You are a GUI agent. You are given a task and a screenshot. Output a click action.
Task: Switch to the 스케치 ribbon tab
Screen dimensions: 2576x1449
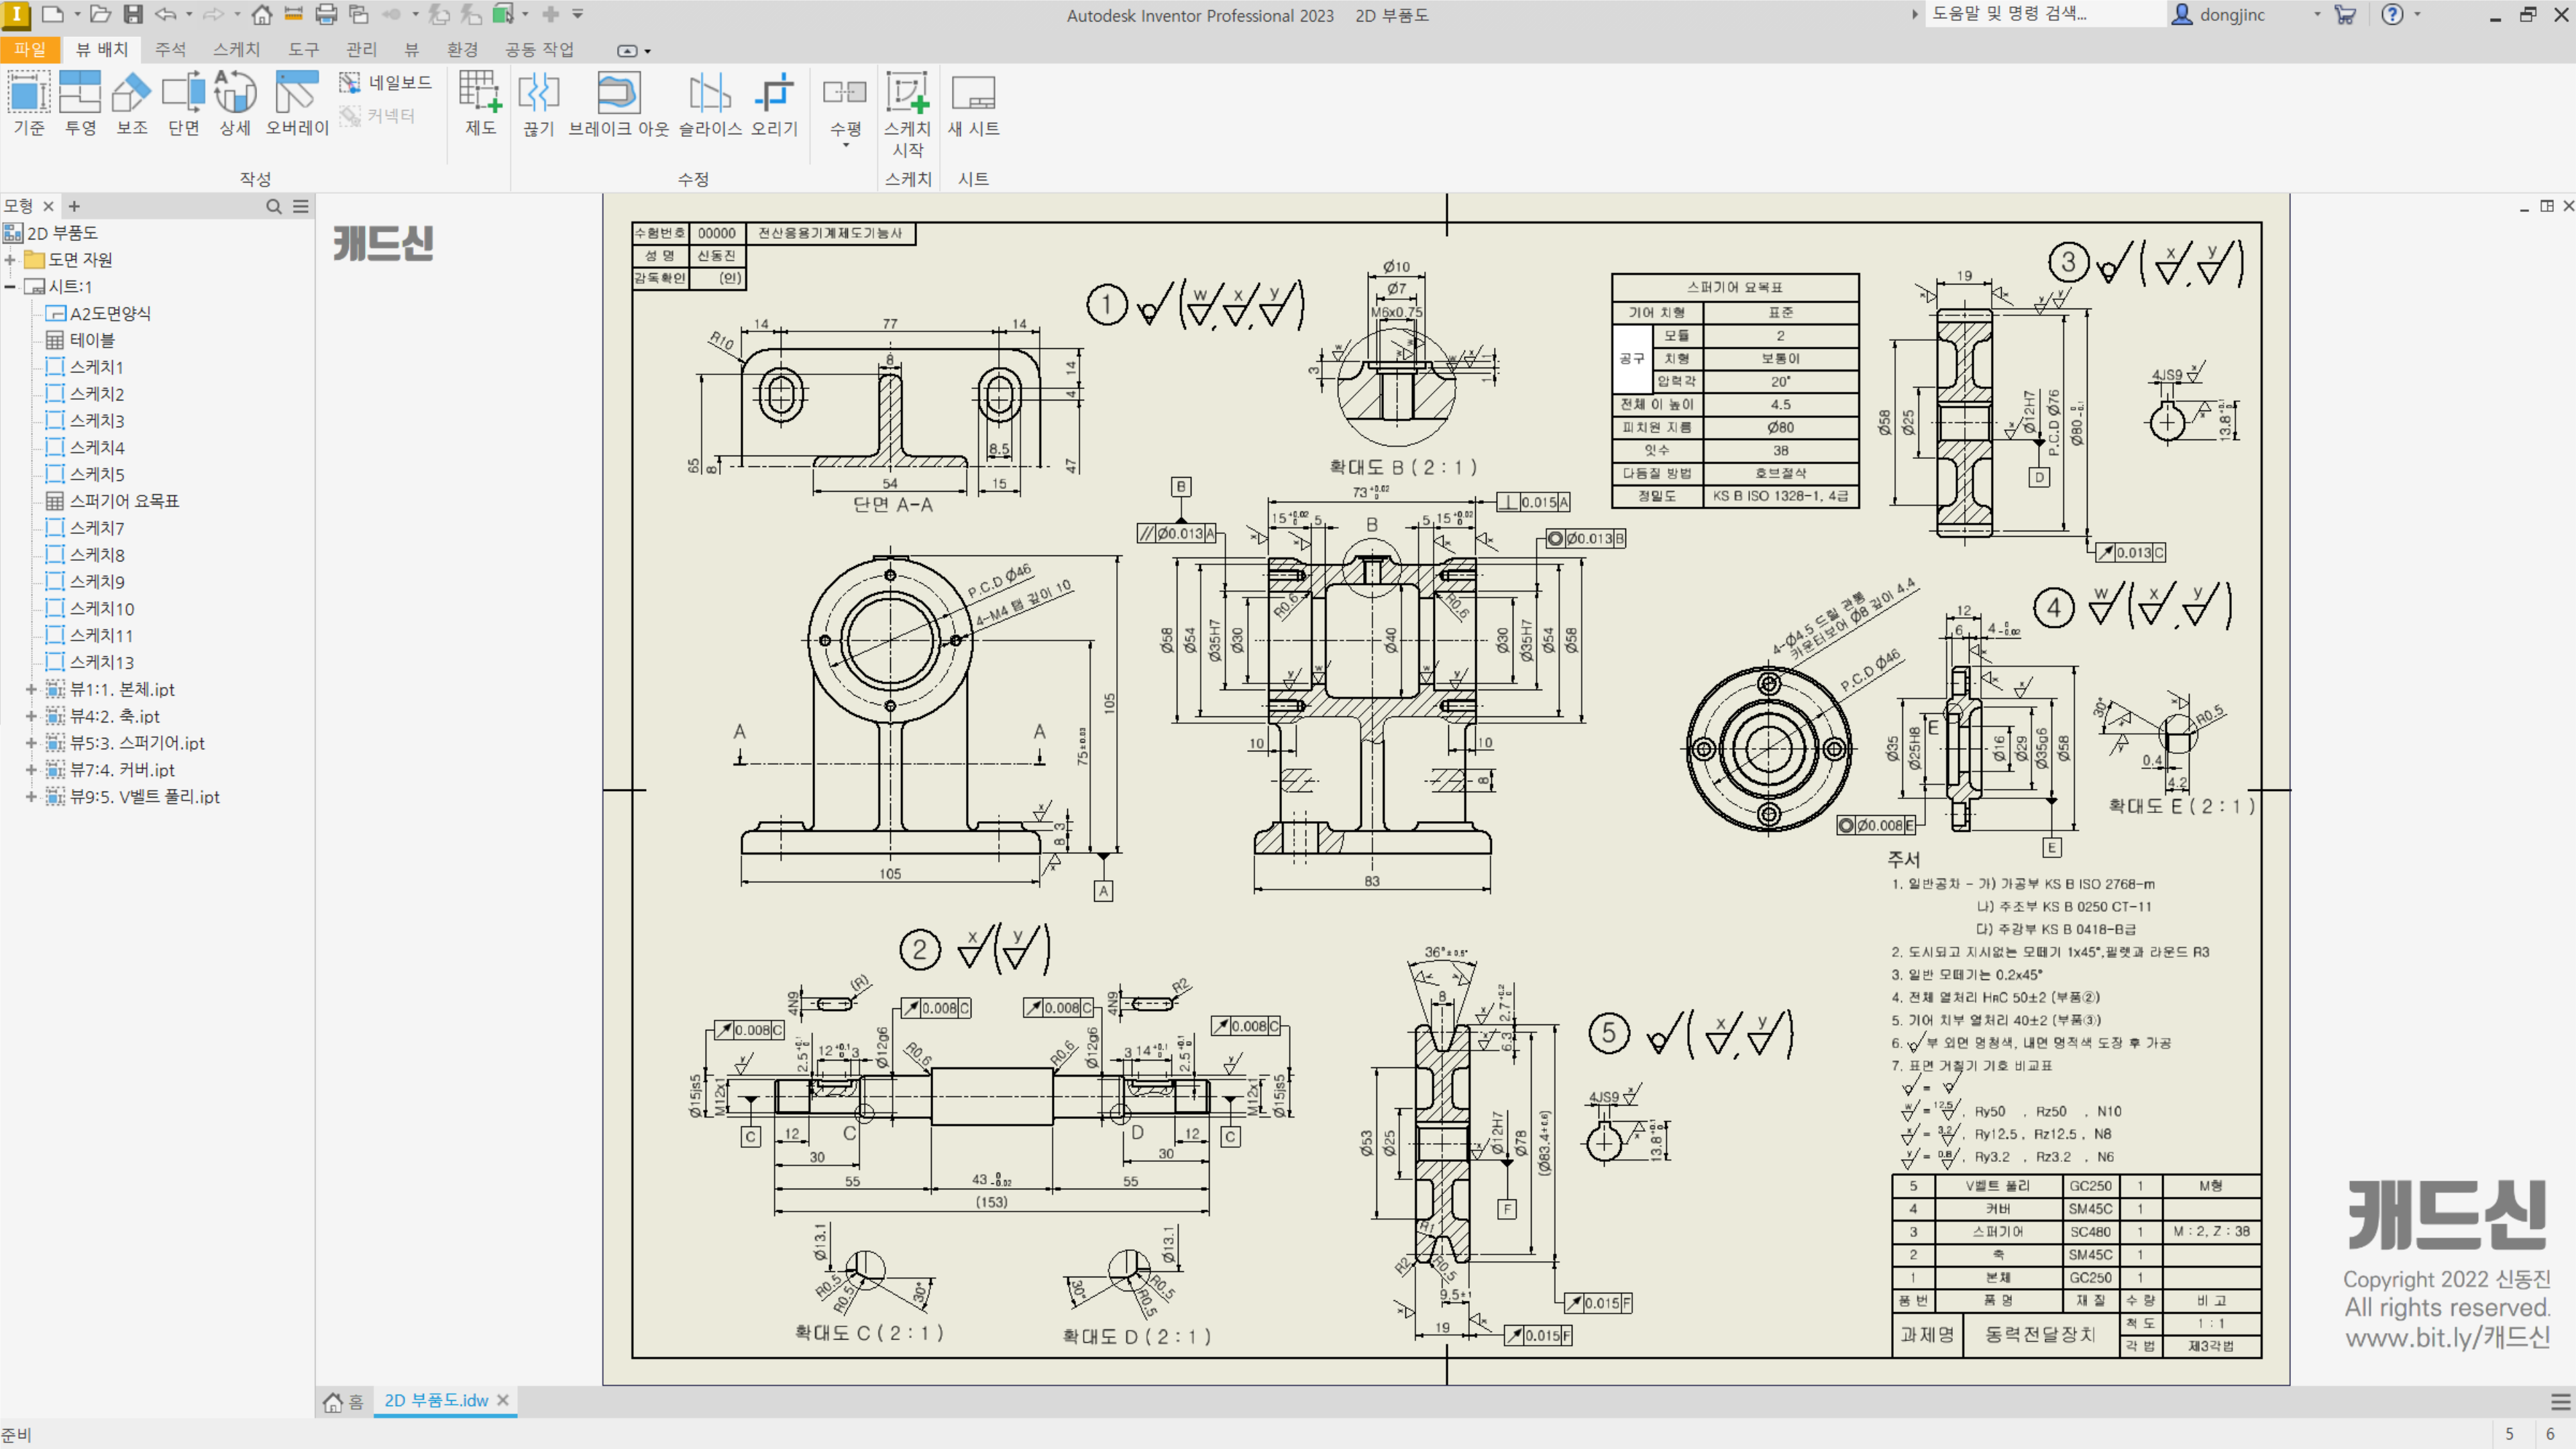(236, 49)
